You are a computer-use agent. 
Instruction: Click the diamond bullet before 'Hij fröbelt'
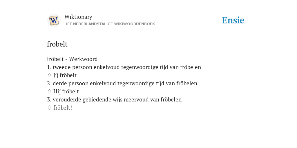point(49,92)
